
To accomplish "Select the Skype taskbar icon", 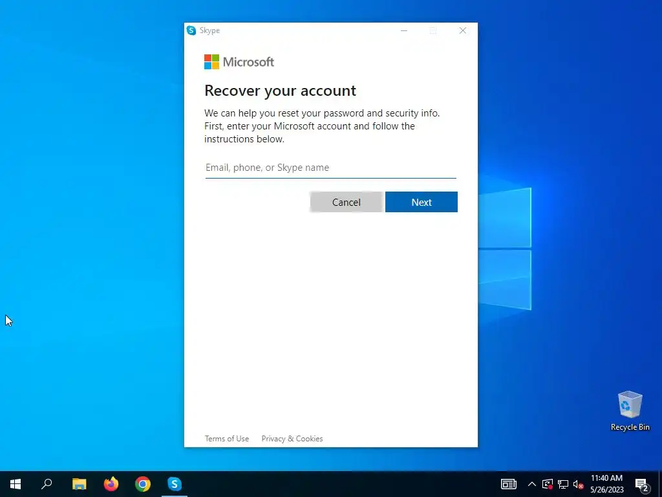I will click(x=175, y=484).
